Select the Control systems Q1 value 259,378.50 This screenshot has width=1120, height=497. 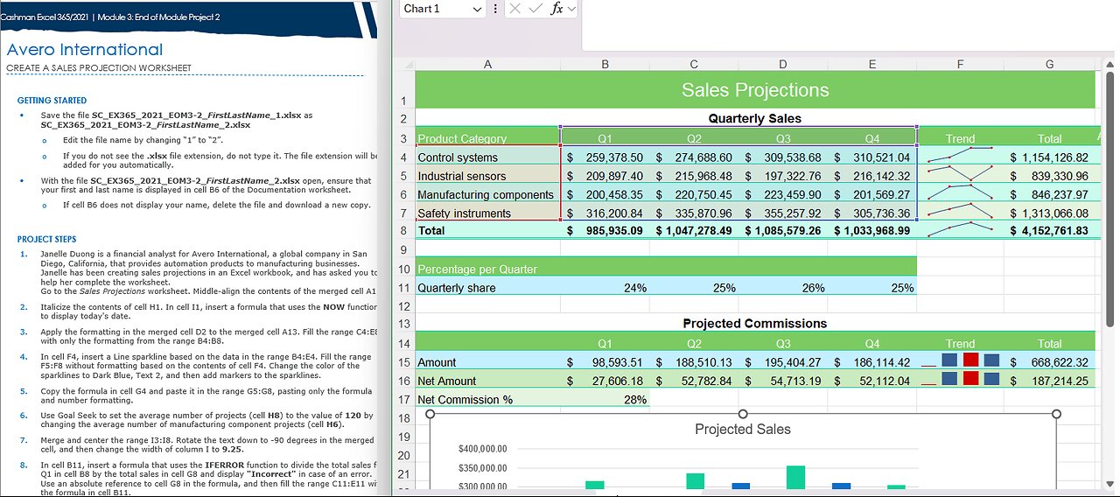click(605, 157)
